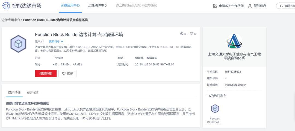Go to 边缘应用中心 in the breadcrumb

[x=11, y=20]
